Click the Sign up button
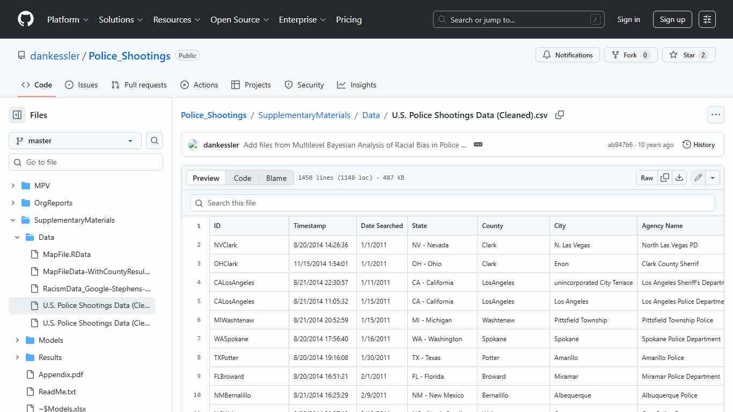Image resolution: width=733 pixels, height=412 pixels. coord(672,19)
